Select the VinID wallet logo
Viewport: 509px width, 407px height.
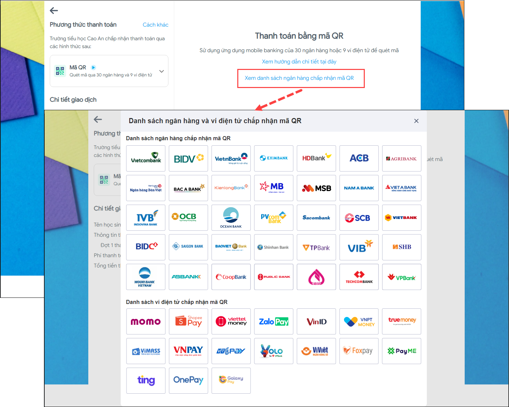click(x=316, y=321)
